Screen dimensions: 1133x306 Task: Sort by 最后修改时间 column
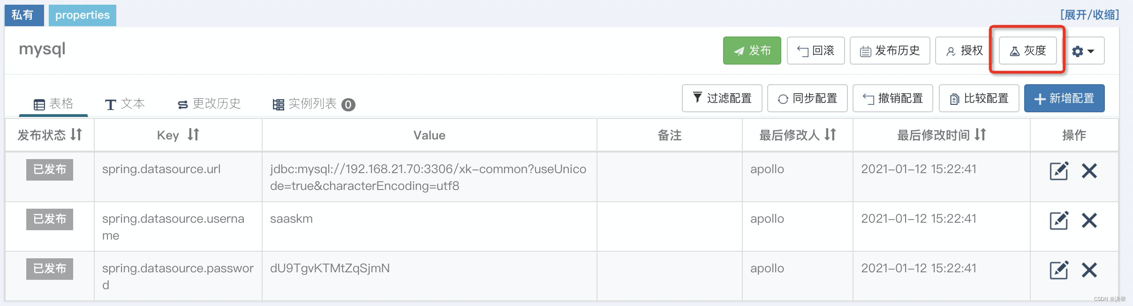980,135
